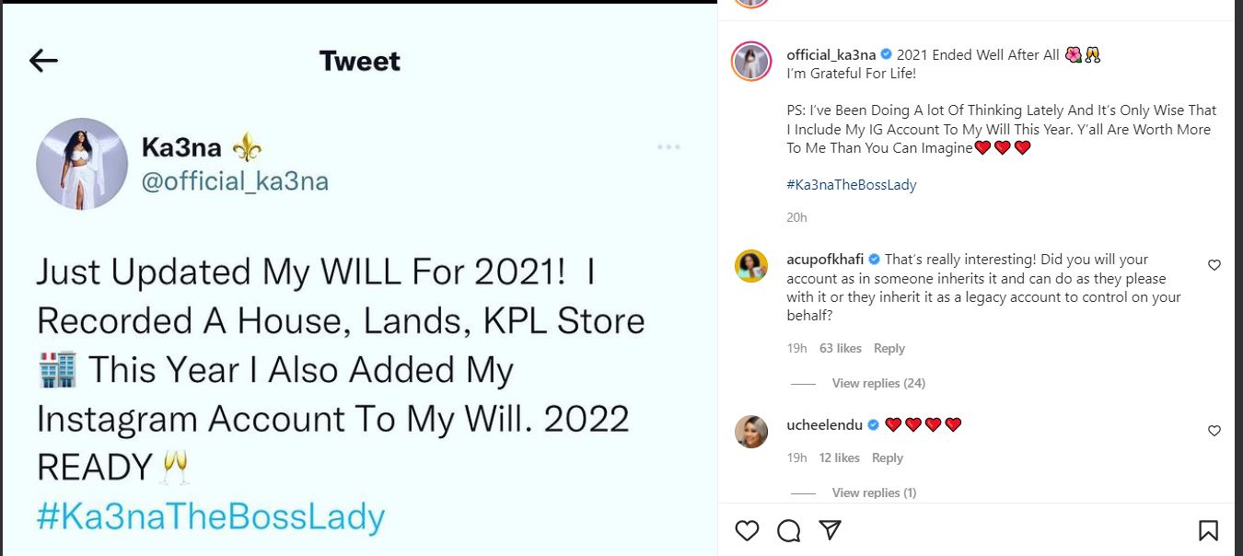
Task: Like ucheelendu's comment
Action: (1214, 431)
